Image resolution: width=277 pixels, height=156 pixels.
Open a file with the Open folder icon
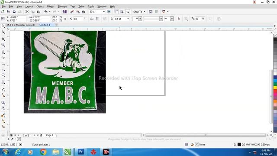click(x=8, y=12)
